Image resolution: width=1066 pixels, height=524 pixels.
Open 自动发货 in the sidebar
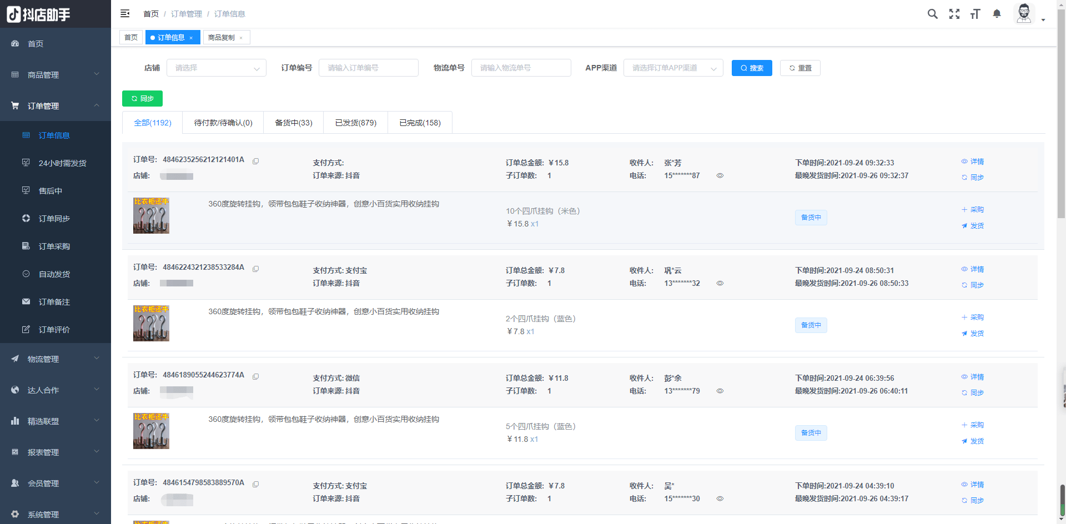54,274
